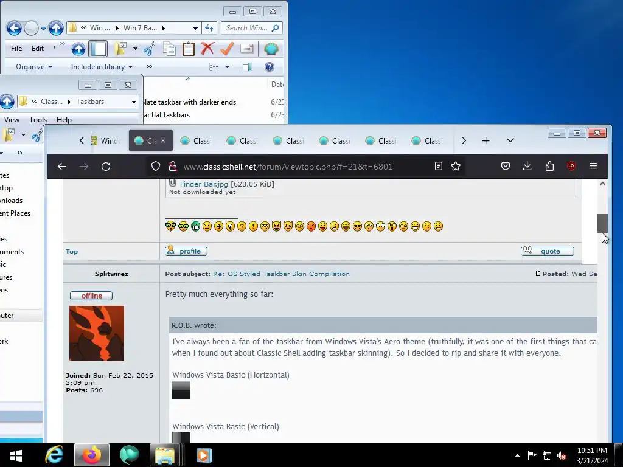Click the Top link in the forum post
Screen dimensions: 623x467
click(x=72, y=251)
